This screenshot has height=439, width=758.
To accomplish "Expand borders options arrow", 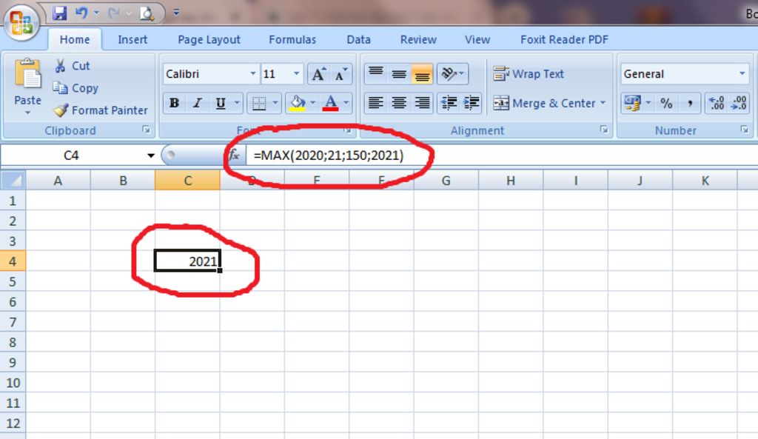I will pyautogui.click(x=275, y=103).
